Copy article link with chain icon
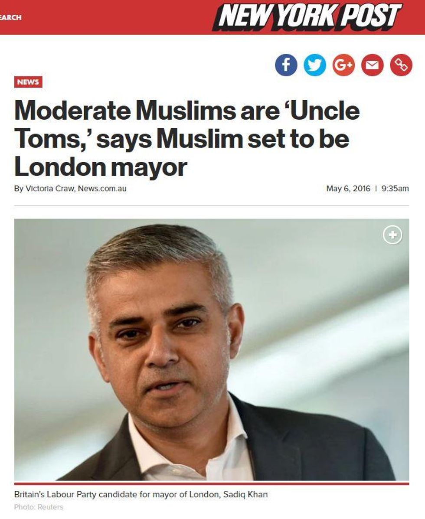The height and width of the screenshot is (519, 425). 401,65
